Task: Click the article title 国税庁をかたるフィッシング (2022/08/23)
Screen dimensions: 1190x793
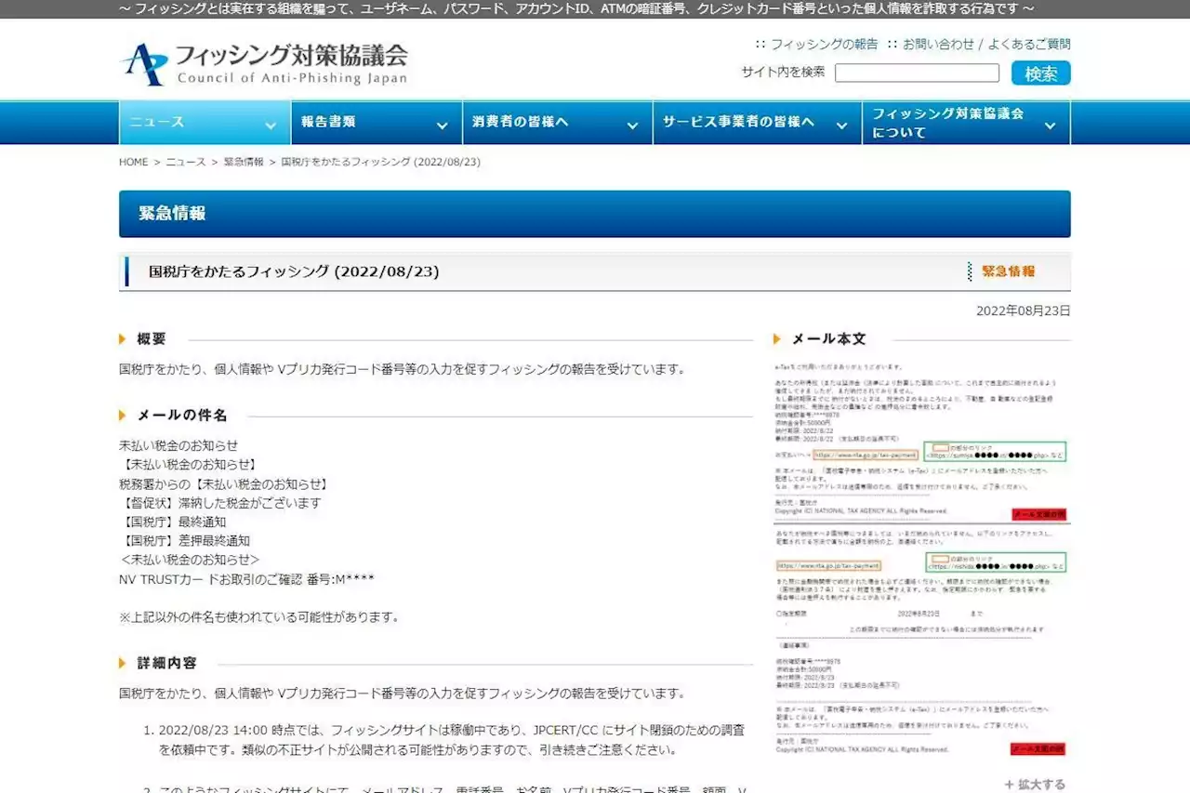Action: click(294, 271)
